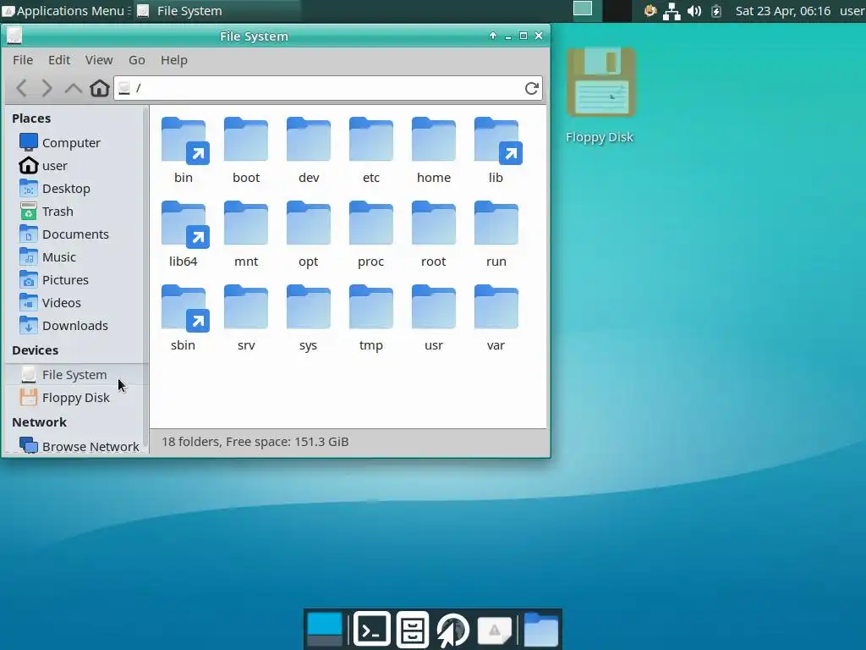The height and width of the screenshot is (650, 866).
Task: Select the bin folder icon
Action: 184,140
